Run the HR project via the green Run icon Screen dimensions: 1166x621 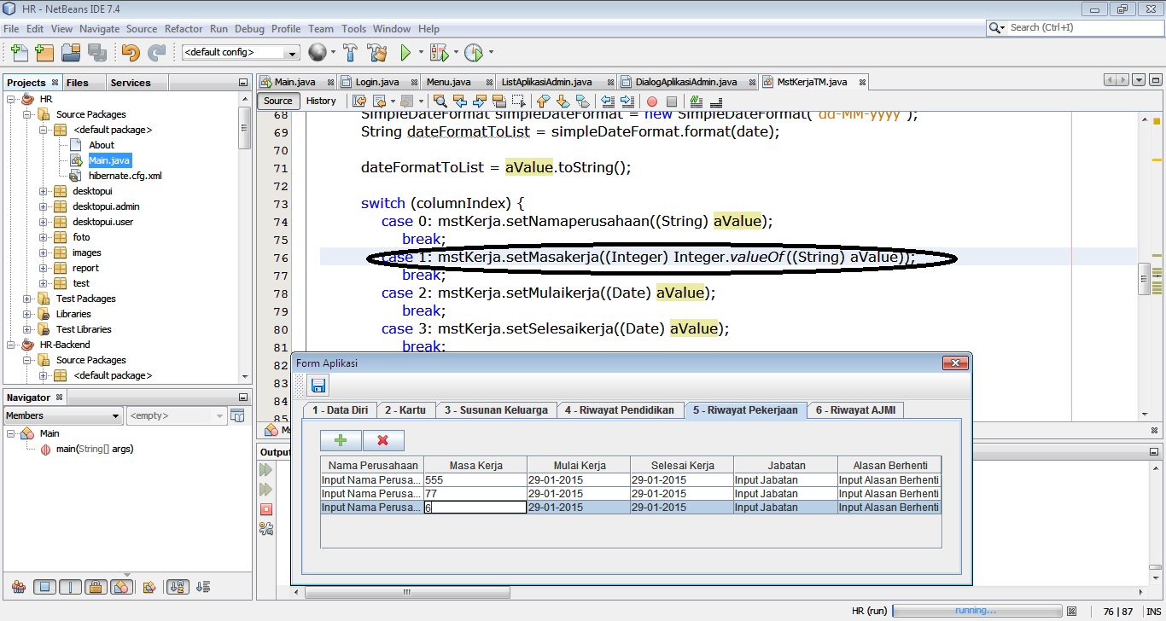[404, 53]
